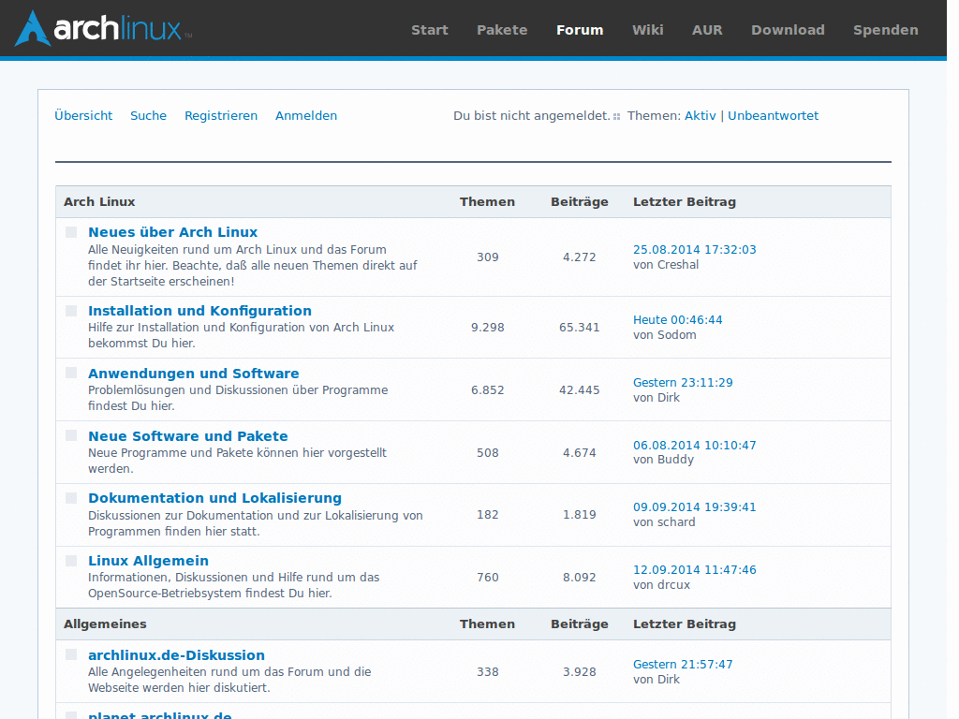
Task: Open the Start page in top navigation
Action: [429, 30]
